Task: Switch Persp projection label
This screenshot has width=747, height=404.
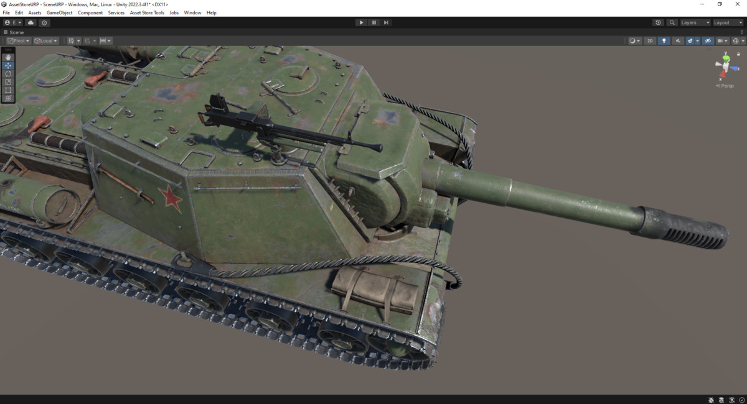Action: click(x=726, y=86)
